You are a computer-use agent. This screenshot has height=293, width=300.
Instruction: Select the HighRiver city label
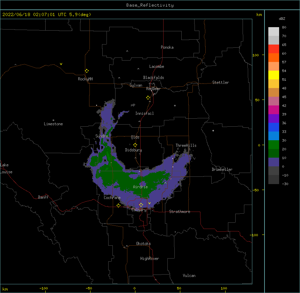150,259
